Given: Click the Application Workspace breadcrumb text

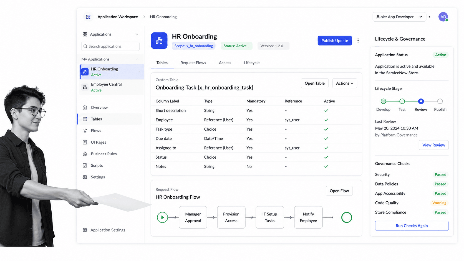Looking at the screenshot, I should click(118, 17).
